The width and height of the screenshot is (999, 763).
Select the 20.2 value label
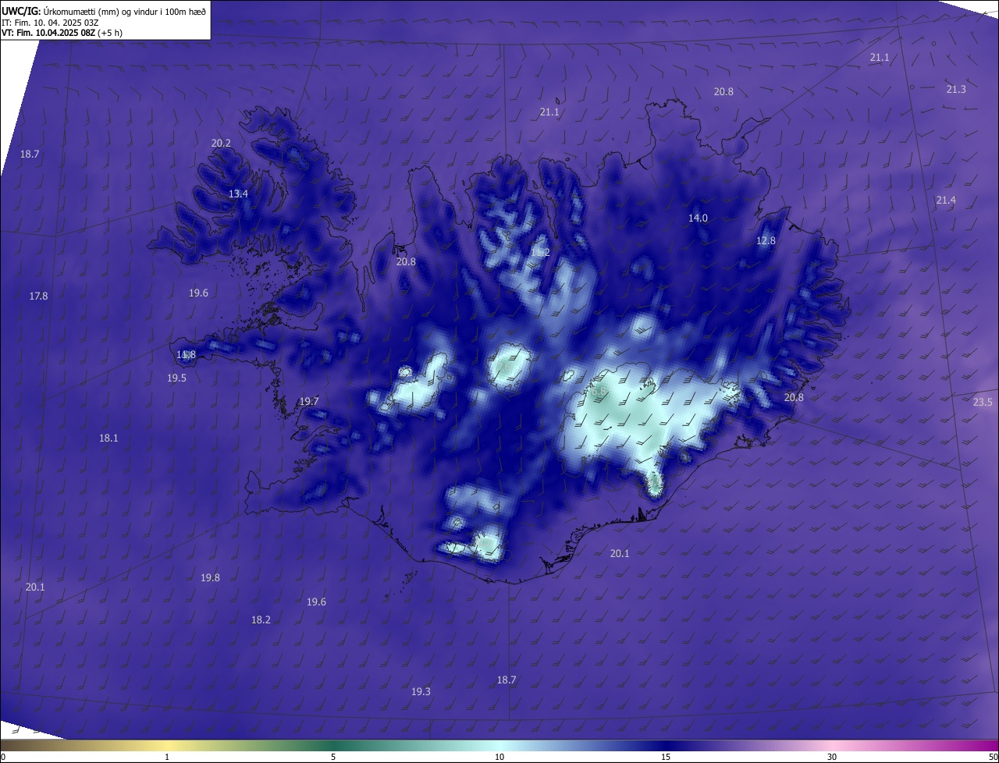point(221,143)
